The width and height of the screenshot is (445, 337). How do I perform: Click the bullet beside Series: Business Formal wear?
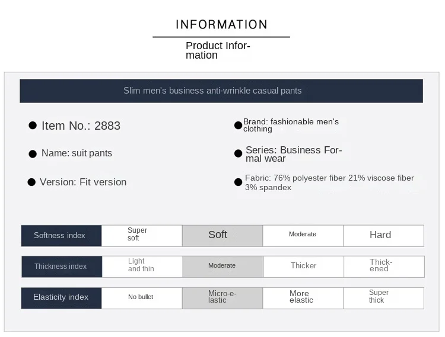point(238,153)
